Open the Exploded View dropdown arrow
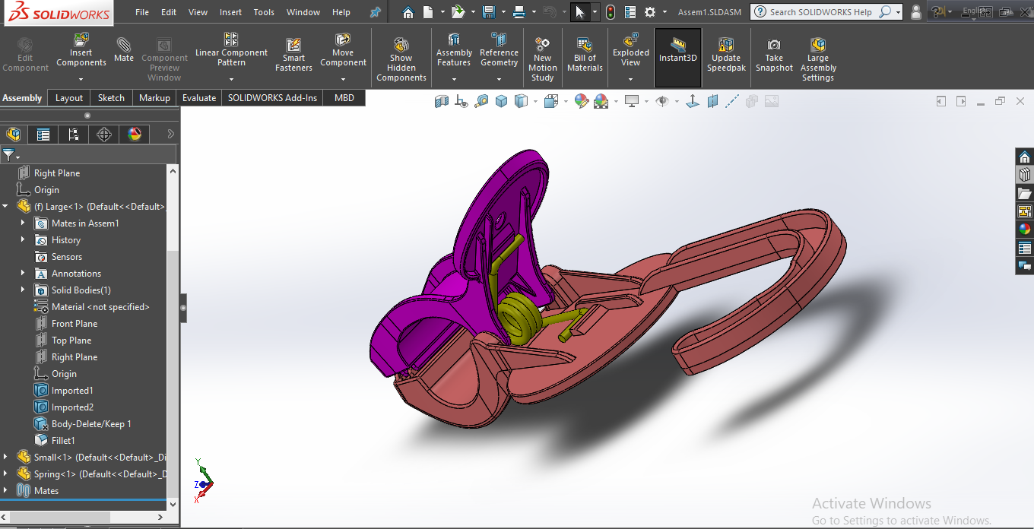Screen dimensions: 1034x529 pos(631,79)
